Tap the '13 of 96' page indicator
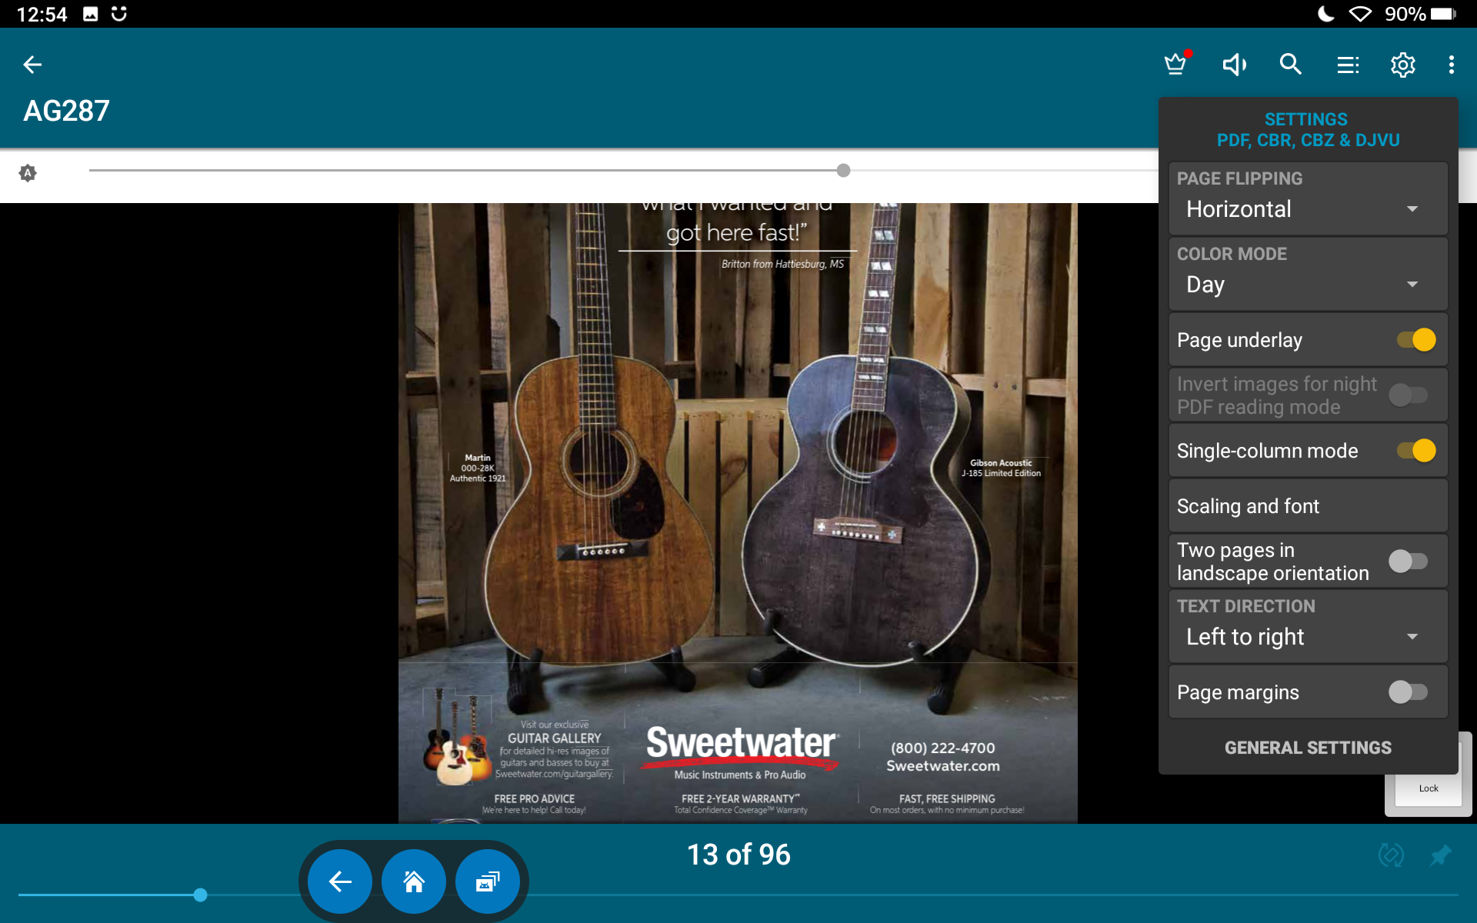 738,855
